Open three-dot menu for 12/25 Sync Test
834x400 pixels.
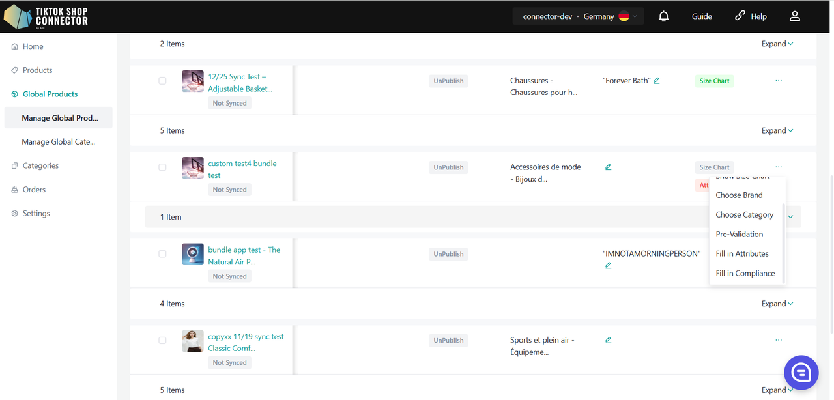[x=779, y=81]
